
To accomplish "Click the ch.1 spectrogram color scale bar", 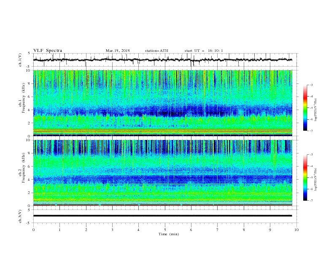I will [x=305, y=108].
